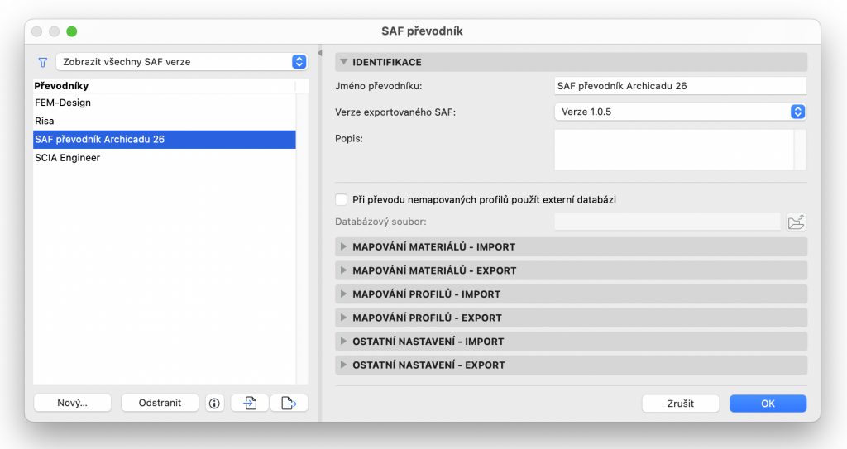Click the Odstranit button
The image size is (847, 449).
pyautogui.click(x=160, y=403)
